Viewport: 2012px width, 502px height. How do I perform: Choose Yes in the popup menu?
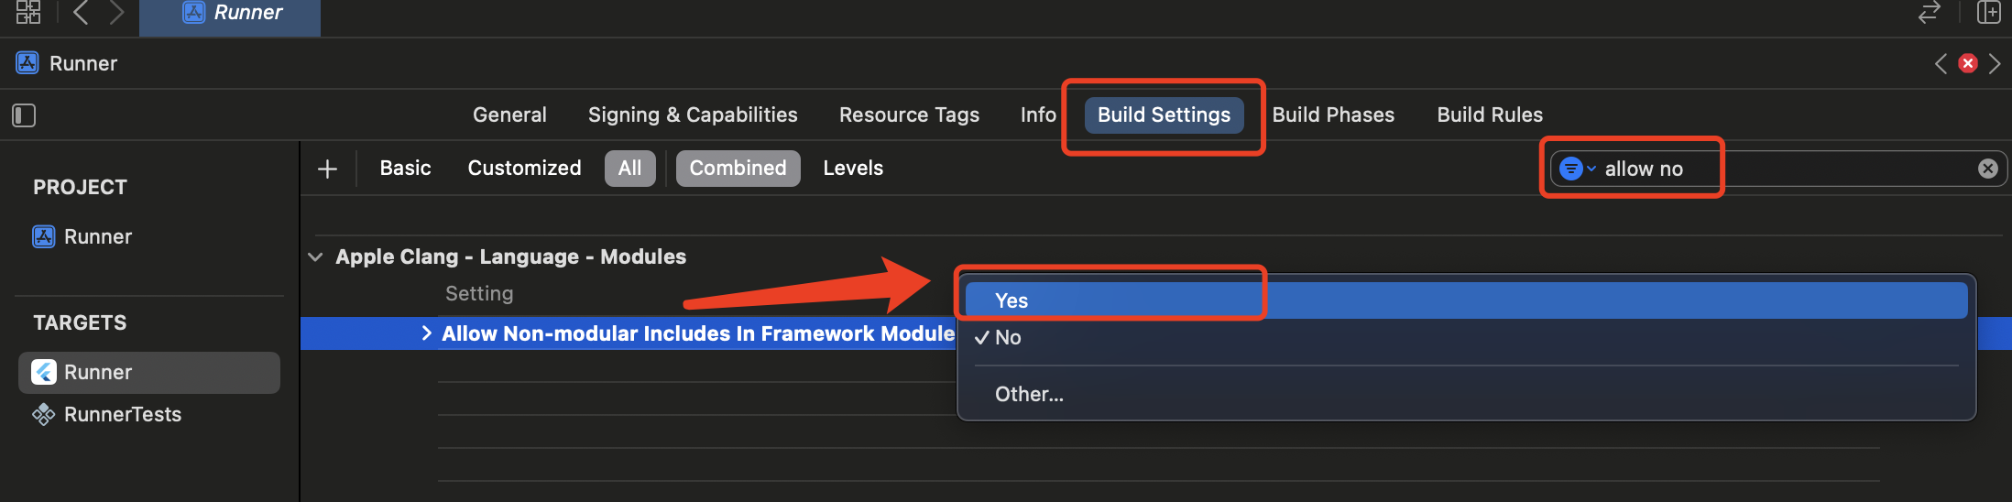pos(1466,300)
